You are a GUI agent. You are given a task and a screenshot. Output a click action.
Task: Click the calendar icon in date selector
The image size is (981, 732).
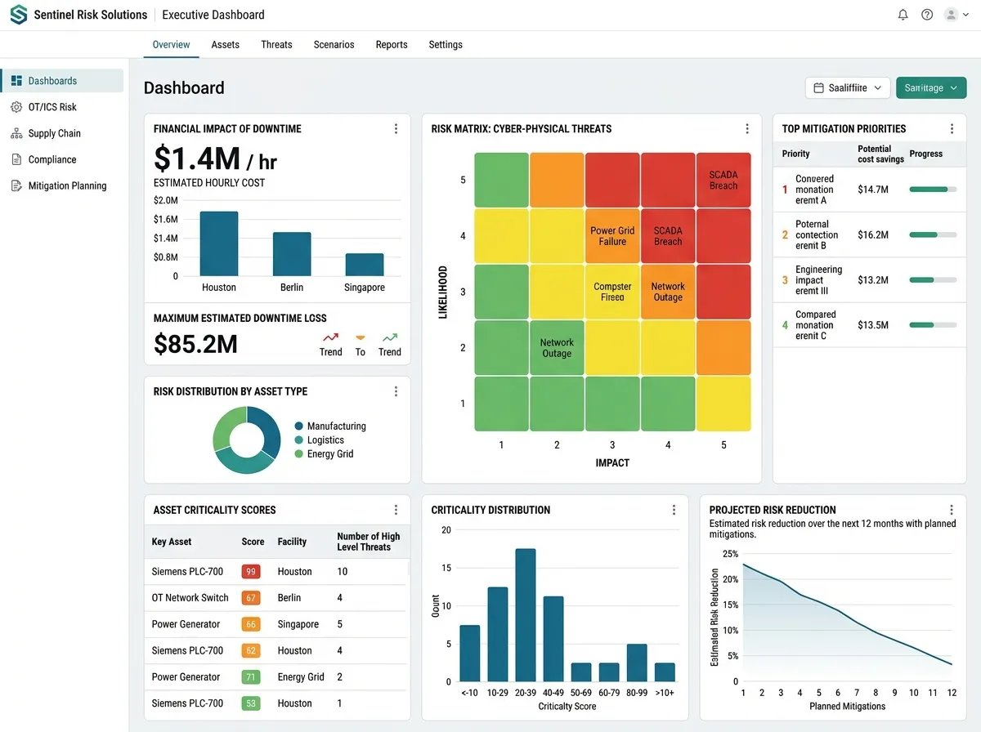point(819,87)
